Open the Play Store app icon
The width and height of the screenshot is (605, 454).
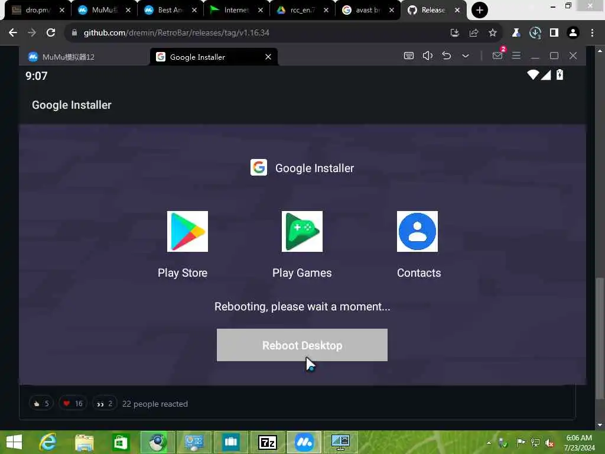point(187,231)
